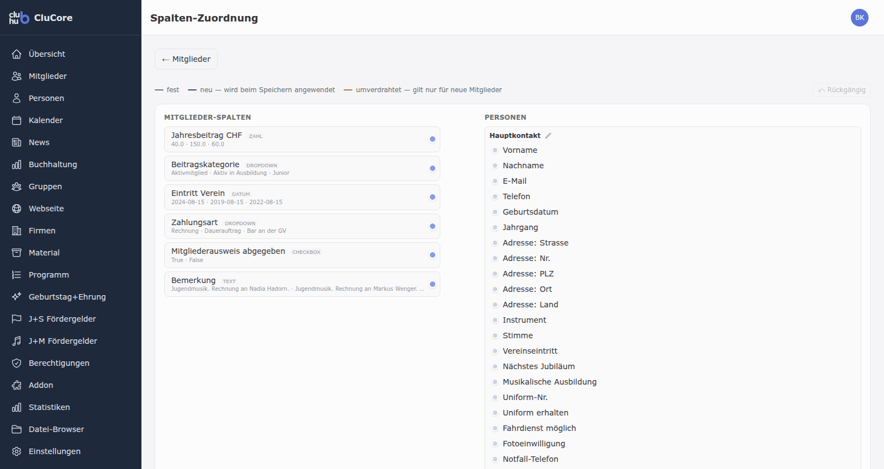Click the connector dot on Bemerkung
This screenshot has width=884, height=469.
[433, 284]
